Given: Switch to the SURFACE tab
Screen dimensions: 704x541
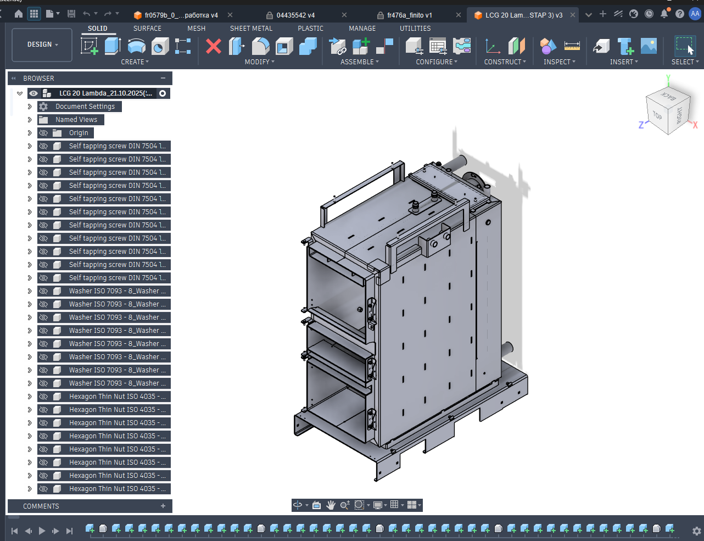Looking at the screenshot, I should pos(147,29).
